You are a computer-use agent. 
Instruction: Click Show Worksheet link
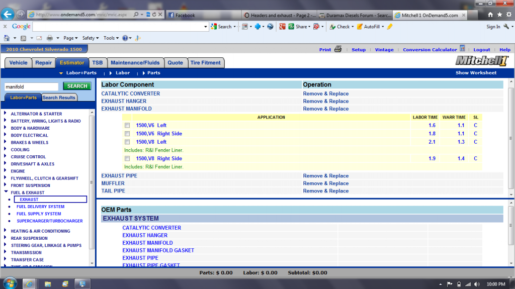click(476, 73)
